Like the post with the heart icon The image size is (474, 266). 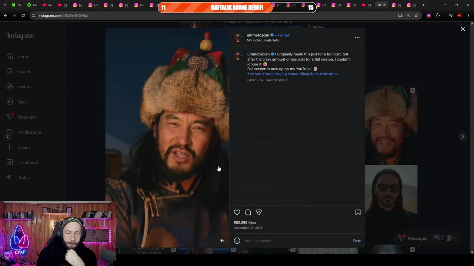(237, 212)
